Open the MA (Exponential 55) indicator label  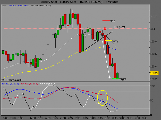pos(19,6)
